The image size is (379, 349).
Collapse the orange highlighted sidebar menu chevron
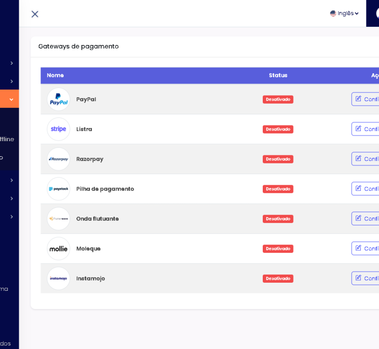pos(11,99)
